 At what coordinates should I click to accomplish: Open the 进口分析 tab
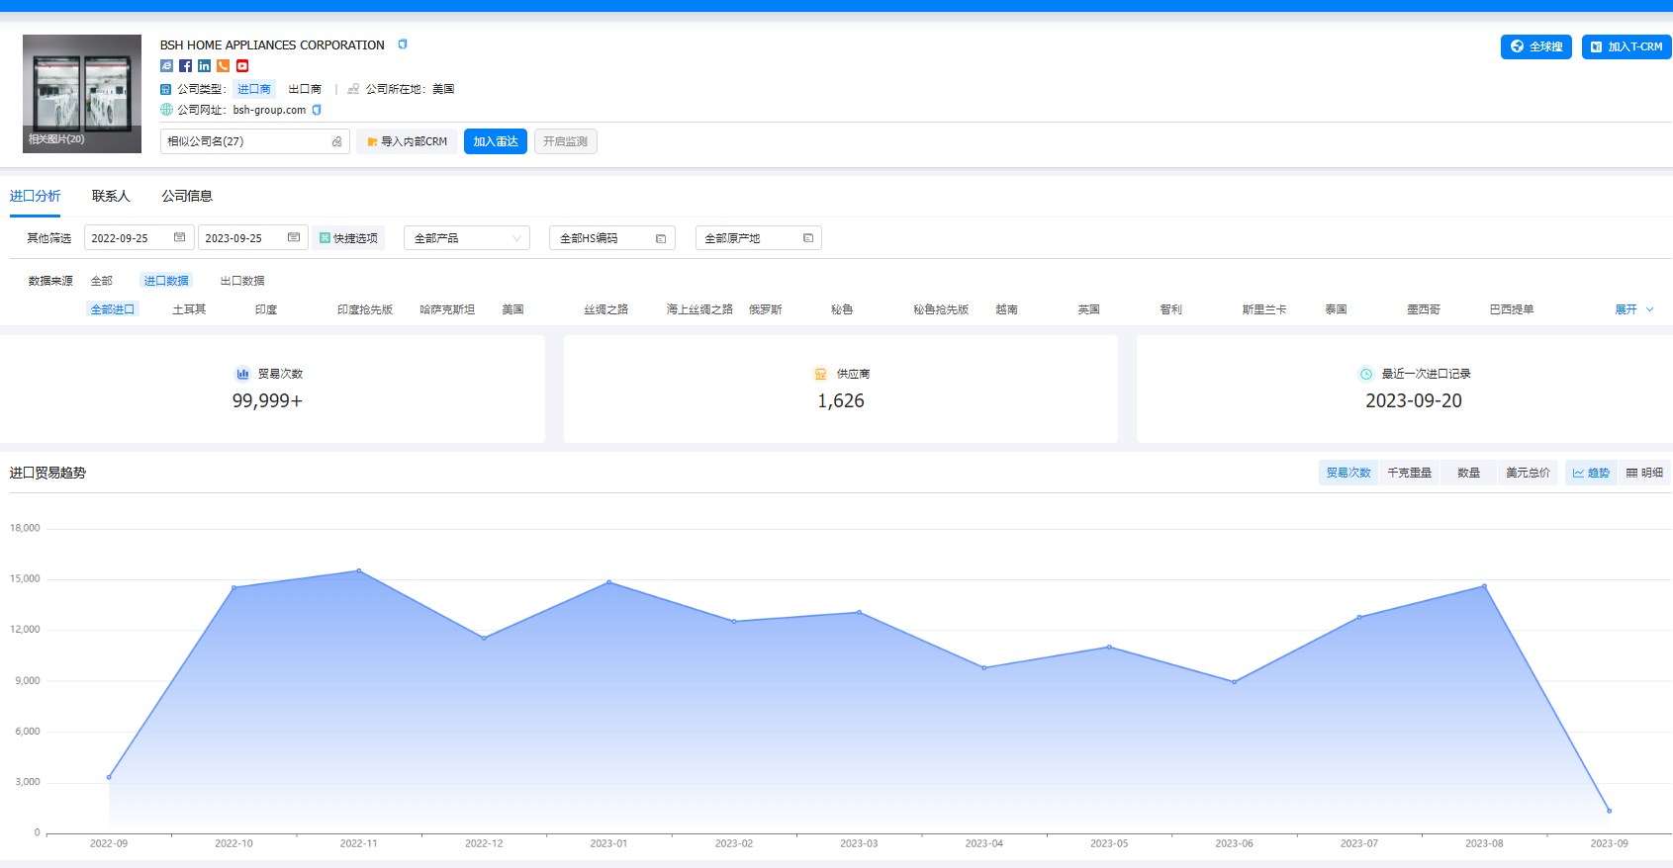(x=35, y=196)
